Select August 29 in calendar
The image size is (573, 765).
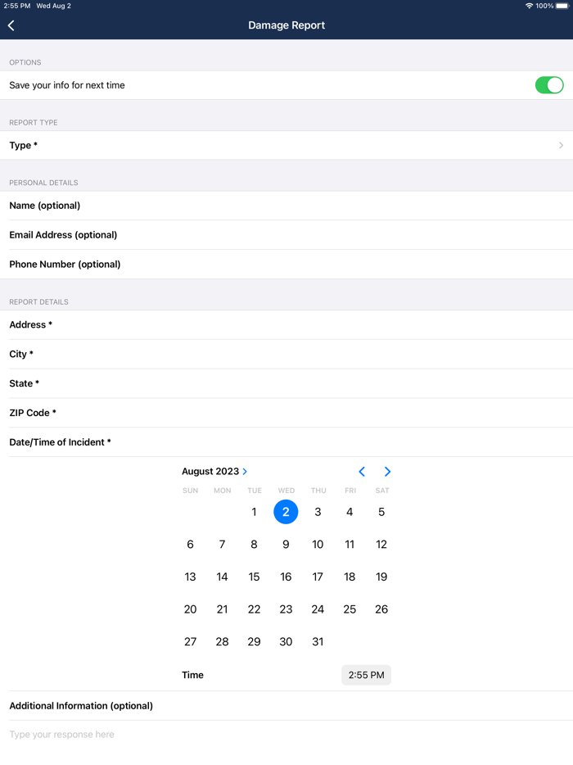254,641
